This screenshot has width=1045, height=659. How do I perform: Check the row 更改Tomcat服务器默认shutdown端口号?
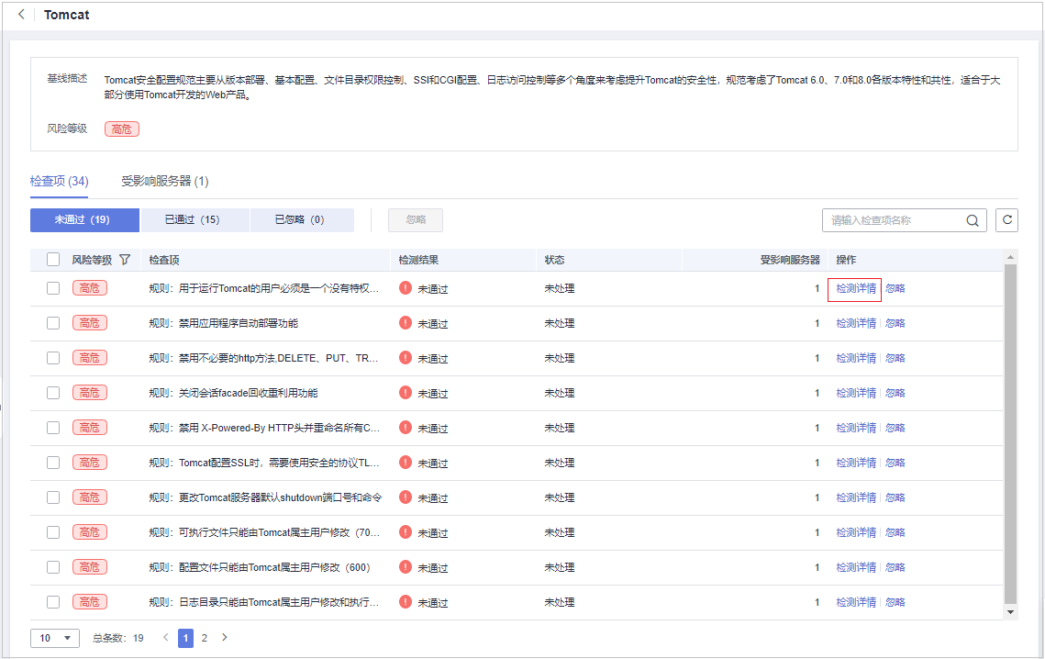click(x=53, y=497)
